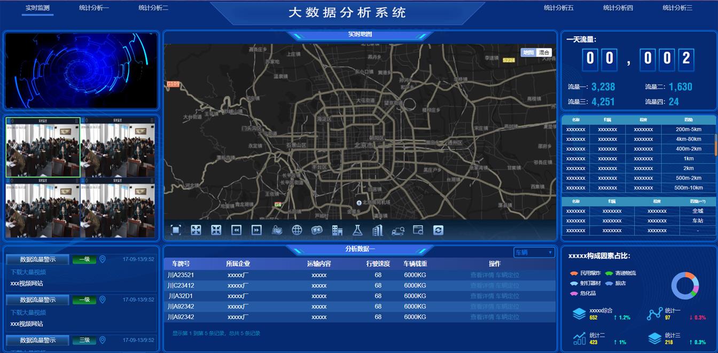The width and height of the screenshot is (718, 353).
Task: Click the 行驶速度 column header
Action: 378,264
